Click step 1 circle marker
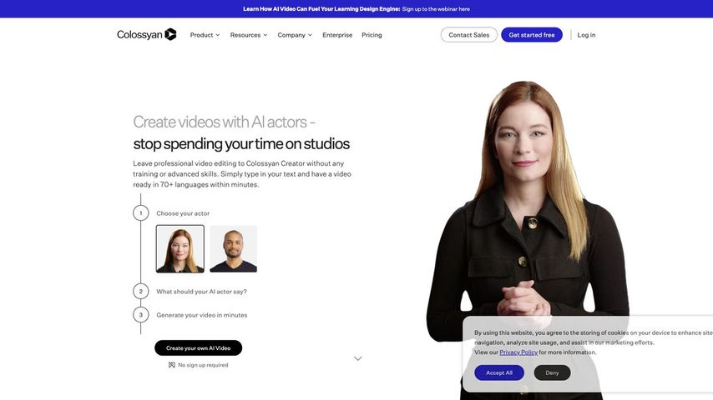This screenshot has width=713, height=400. (141, 213)
